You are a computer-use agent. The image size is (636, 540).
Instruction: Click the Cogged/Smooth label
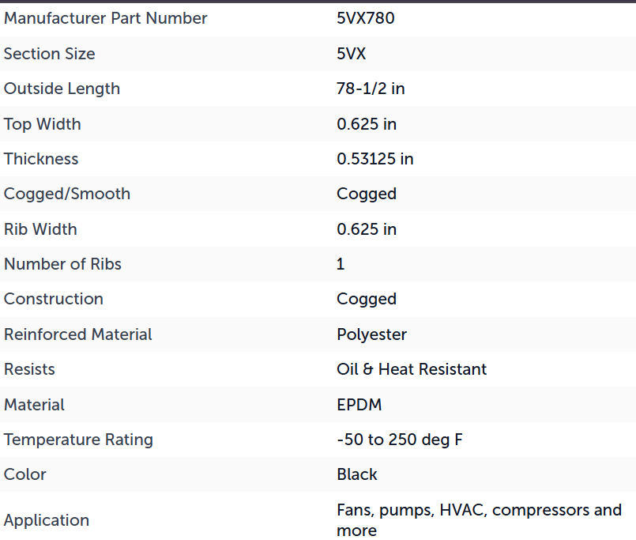click(x=67, y=194)
